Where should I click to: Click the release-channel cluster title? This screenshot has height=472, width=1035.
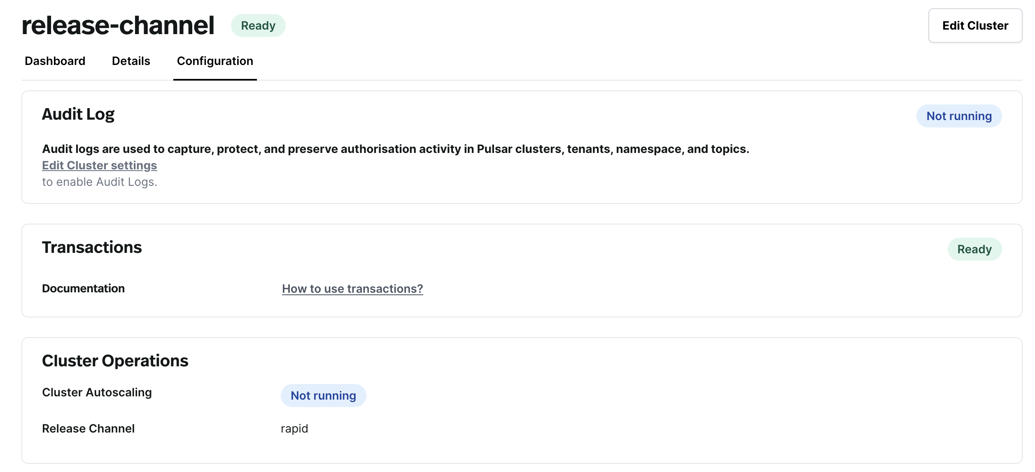pyautogui.click(x=118, y=25)
